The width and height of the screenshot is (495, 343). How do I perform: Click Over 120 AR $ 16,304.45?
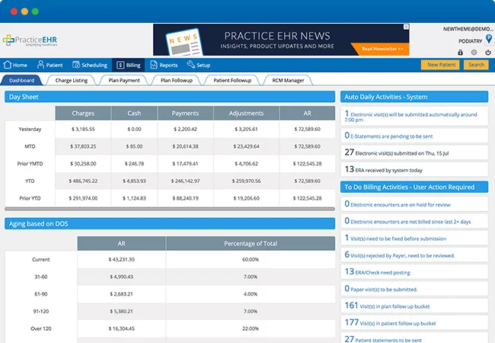[122, 329]
